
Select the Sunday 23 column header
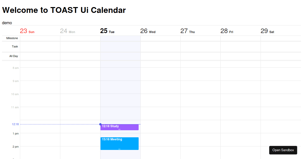pos(27,31)
